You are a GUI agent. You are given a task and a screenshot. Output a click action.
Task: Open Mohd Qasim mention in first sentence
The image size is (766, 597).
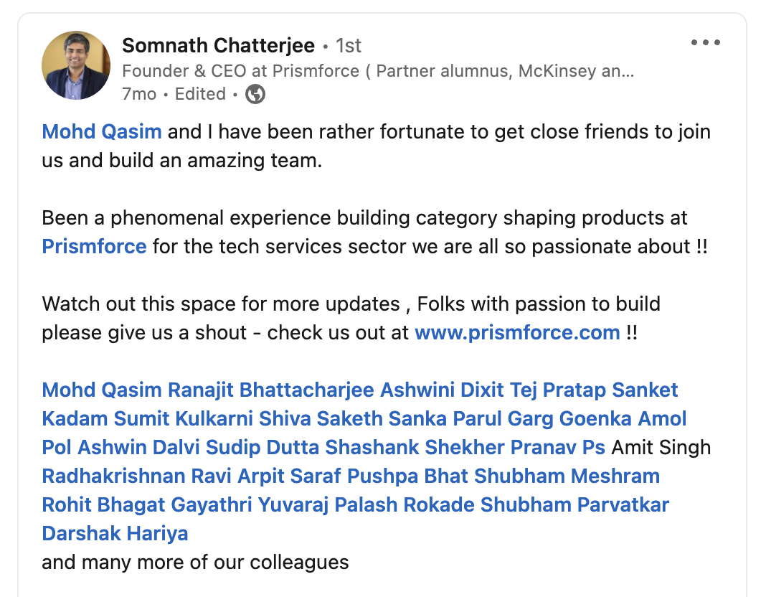(x=102, y=132)
